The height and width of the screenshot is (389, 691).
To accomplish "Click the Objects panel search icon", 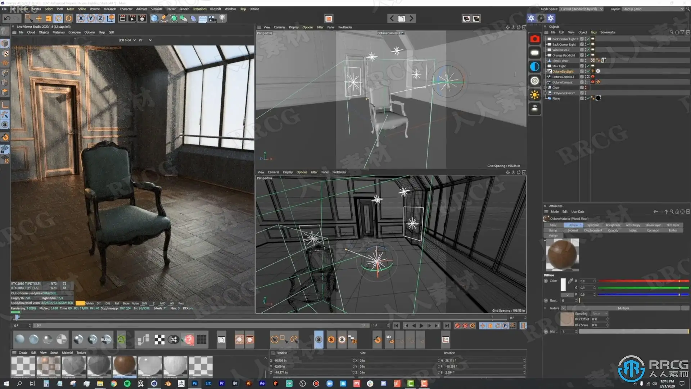I will coord(671,32).
